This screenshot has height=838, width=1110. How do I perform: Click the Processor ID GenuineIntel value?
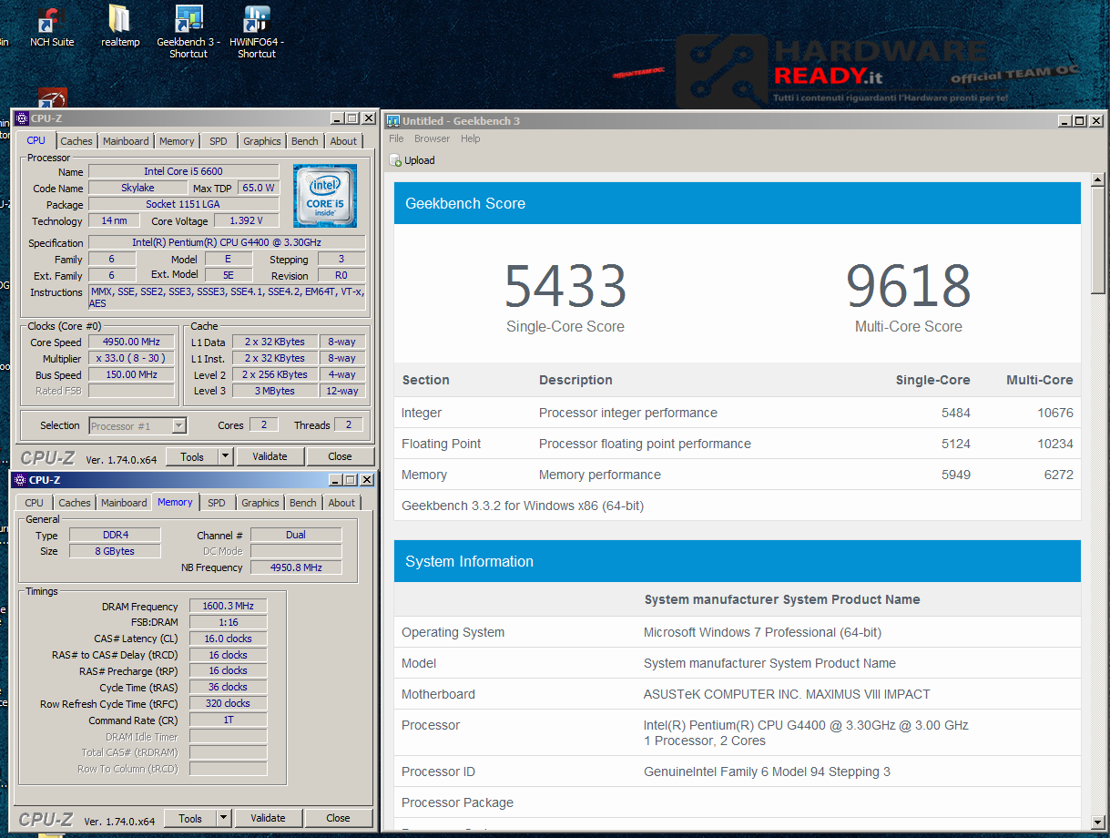pos(767,772)
